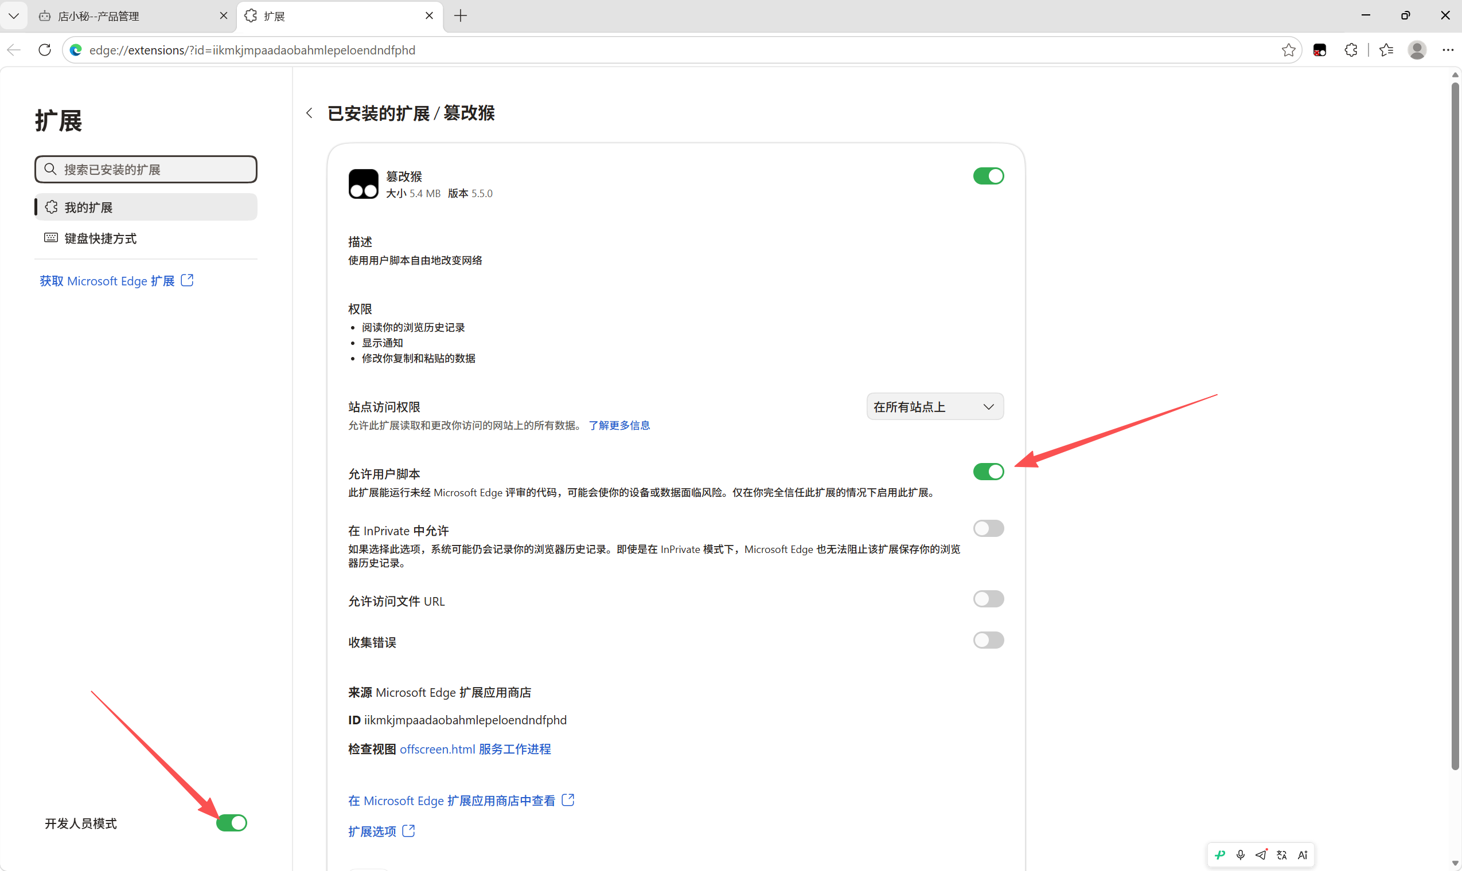Viewport: 1462px width, 871px height.
Task: Open 站点访问权限 dropdown 在所有站点上
Action: click(x=934, y=406)
